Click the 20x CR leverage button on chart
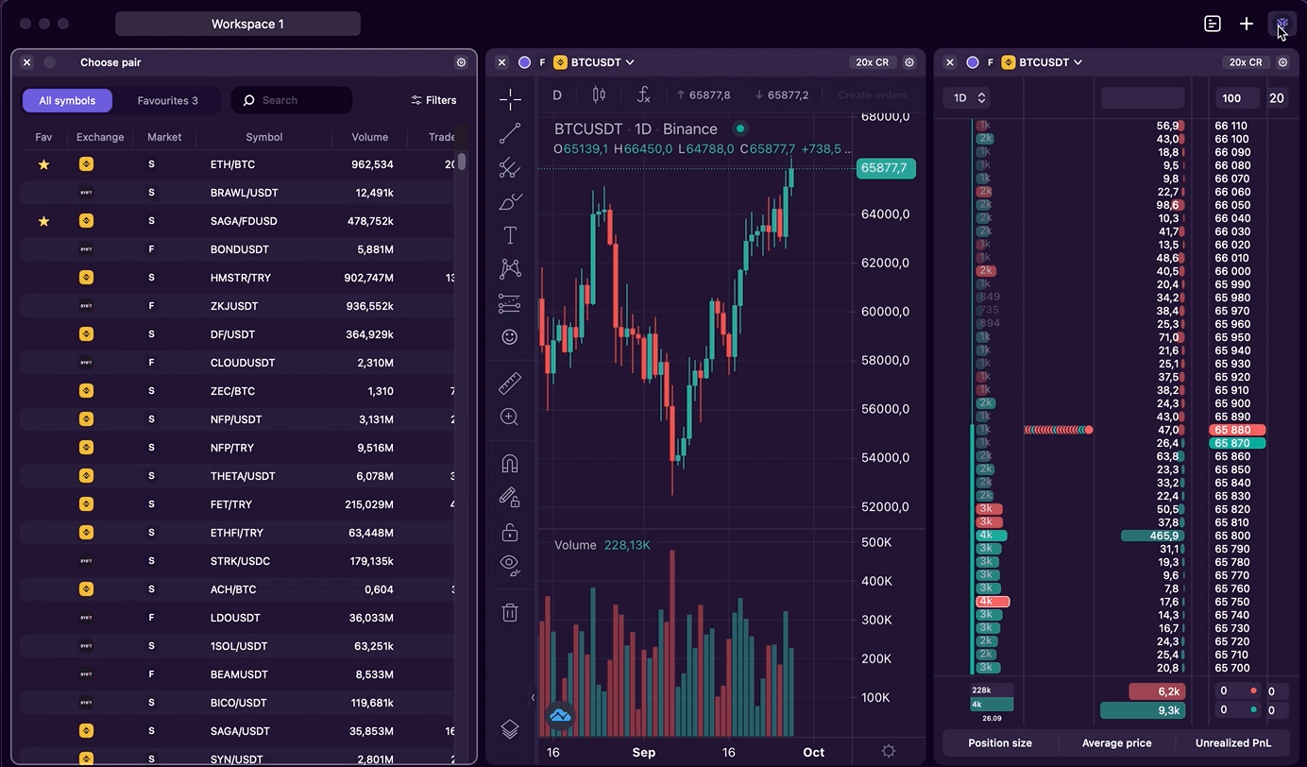 (872, 62)
